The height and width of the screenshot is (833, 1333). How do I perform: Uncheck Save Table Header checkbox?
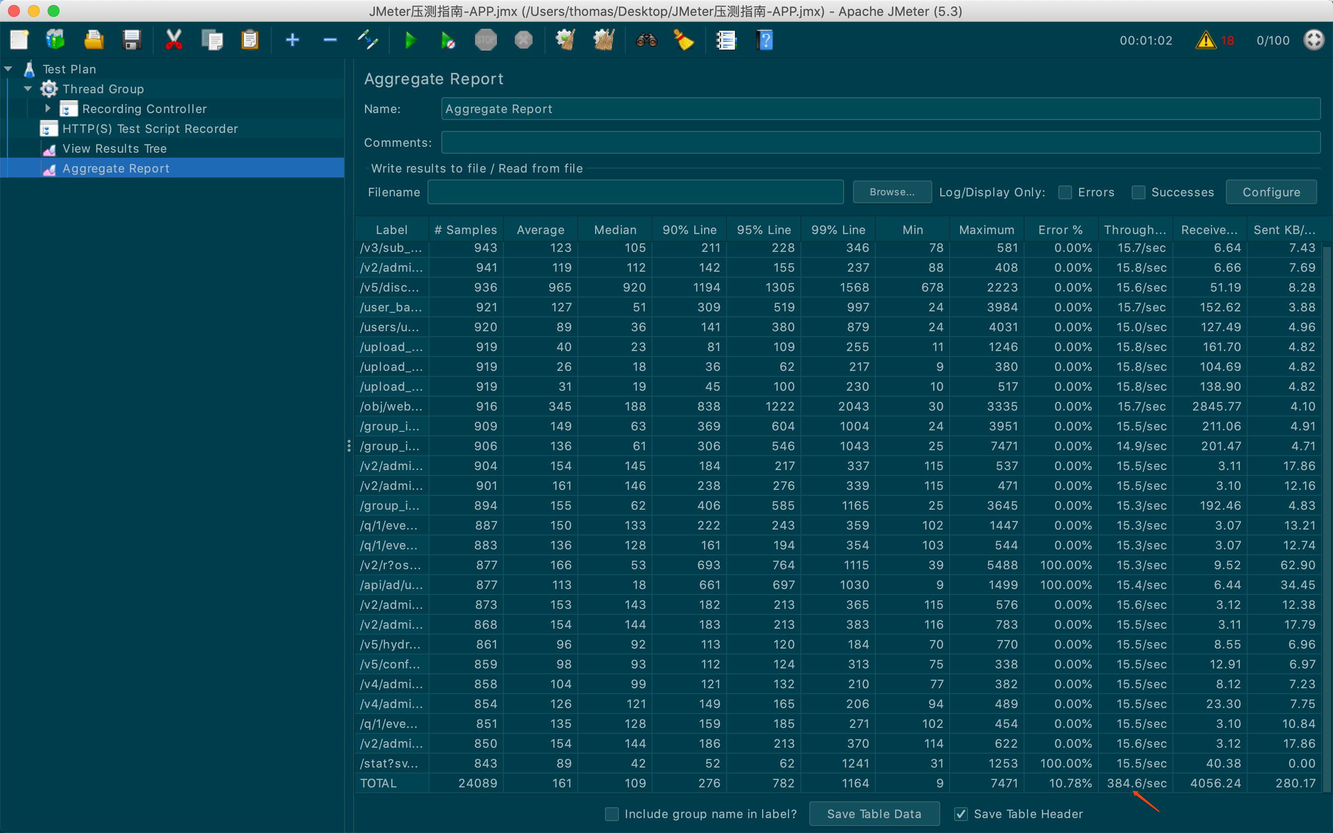tap(961, 814)
